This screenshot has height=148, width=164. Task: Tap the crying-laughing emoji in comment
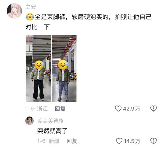pos(30,17)
